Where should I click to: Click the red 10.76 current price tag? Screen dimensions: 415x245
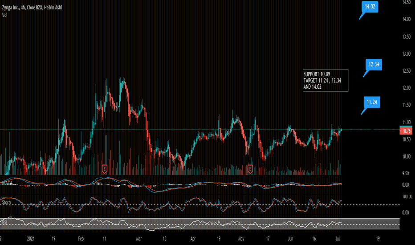coord(406,131)
